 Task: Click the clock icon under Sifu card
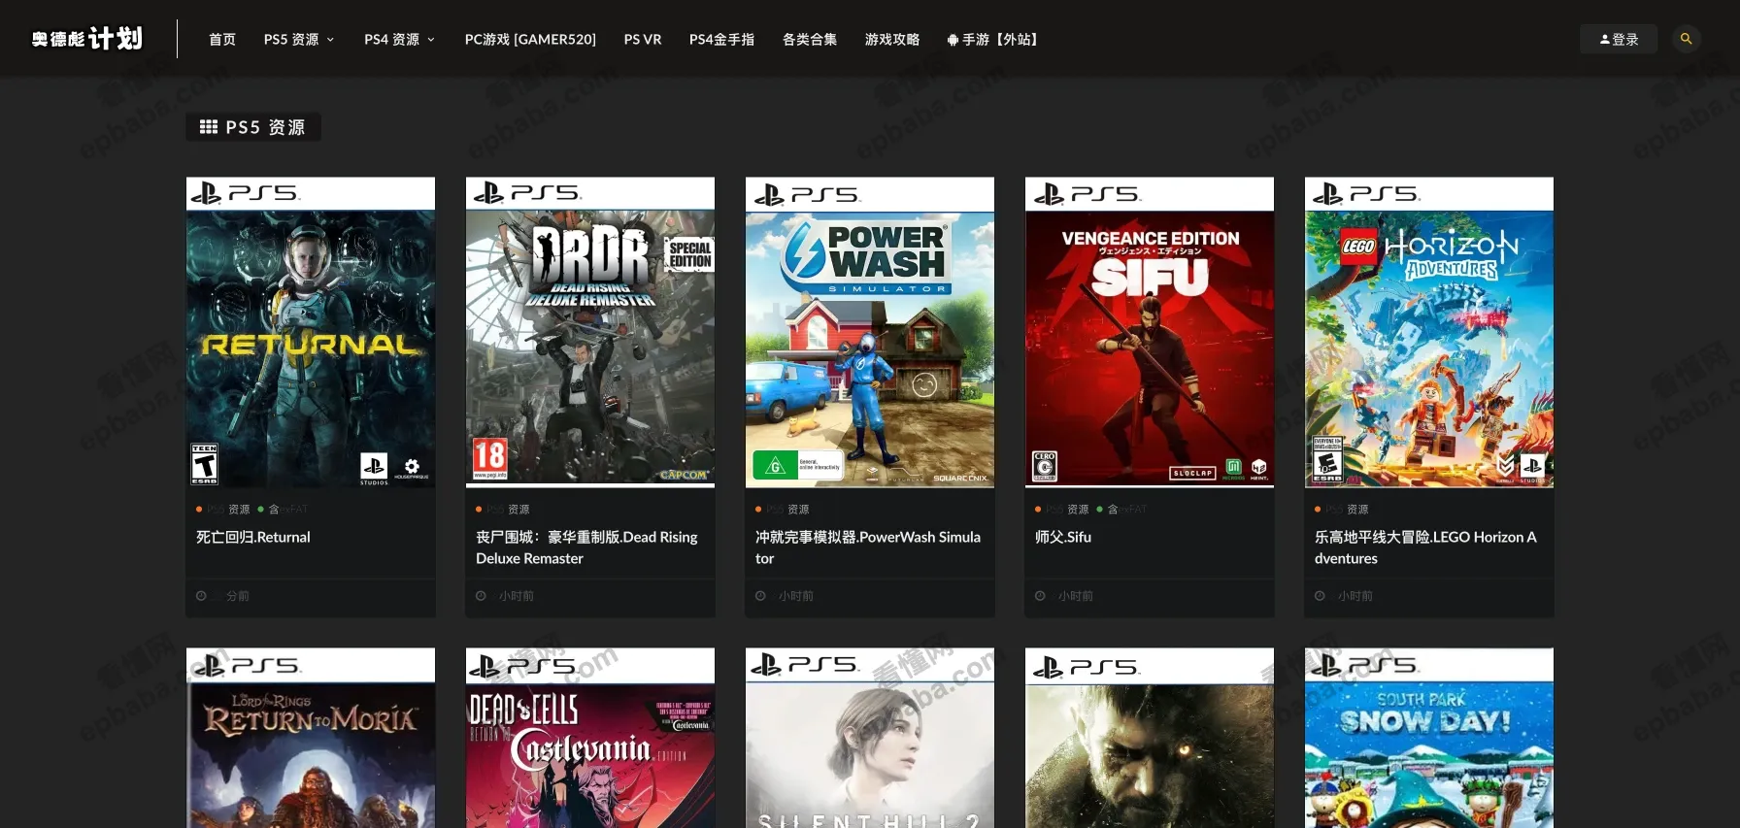[x=1040, y=596]
